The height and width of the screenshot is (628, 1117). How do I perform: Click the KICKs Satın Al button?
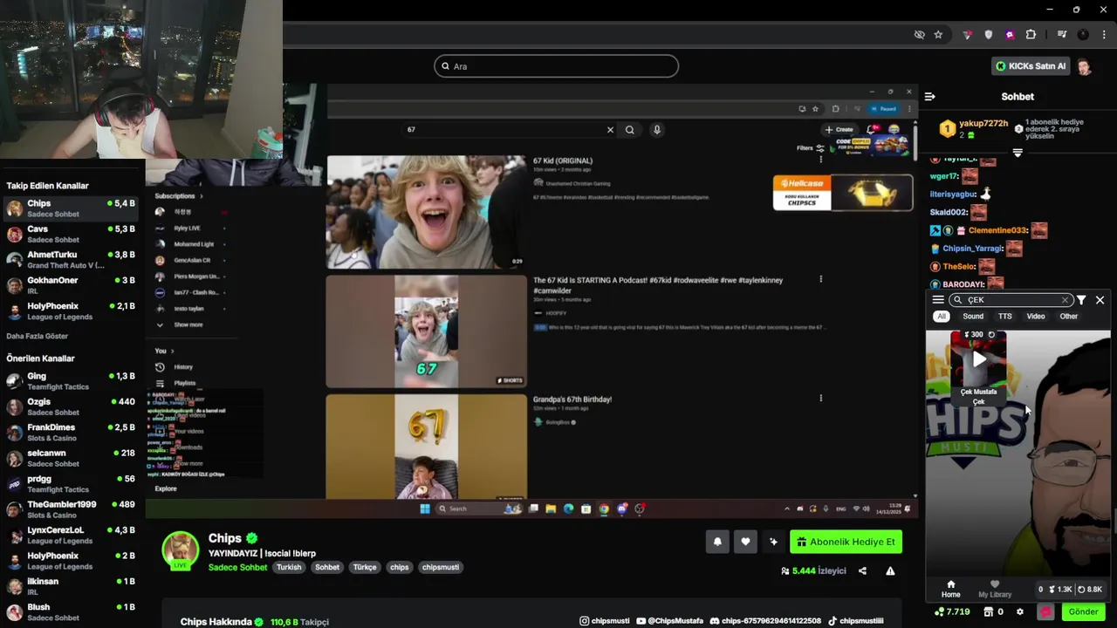1030,66
